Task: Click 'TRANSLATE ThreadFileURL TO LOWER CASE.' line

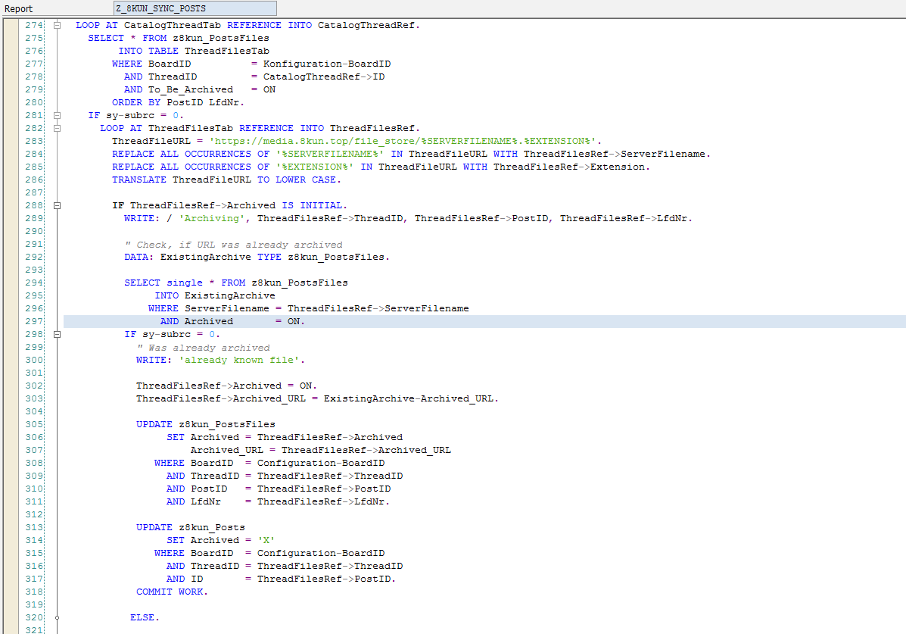Action: [226, 180]
